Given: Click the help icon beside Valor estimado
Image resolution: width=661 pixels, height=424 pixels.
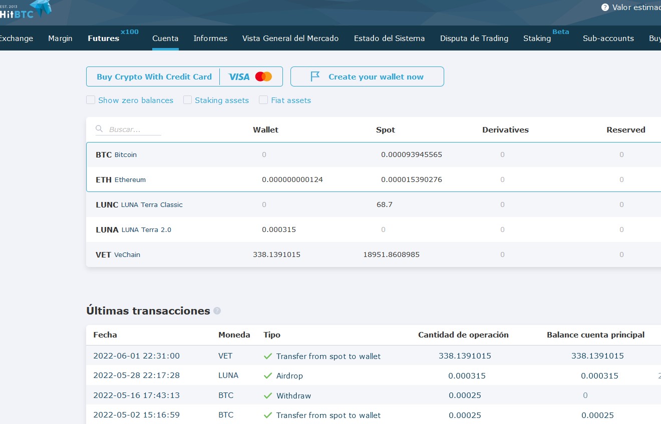Looking at the screenshot, I should 605,7.
